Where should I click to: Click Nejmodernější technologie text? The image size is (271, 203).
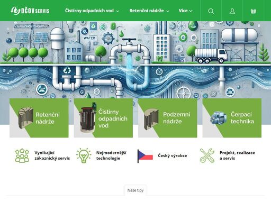coord(111,155)
